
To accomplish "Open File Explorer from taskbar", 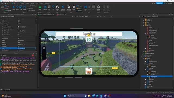I will (x=89, y=96).
